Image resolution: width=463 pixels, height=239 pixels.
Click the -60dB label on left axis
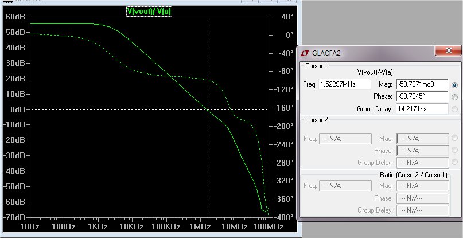click(x=14, y=202)
